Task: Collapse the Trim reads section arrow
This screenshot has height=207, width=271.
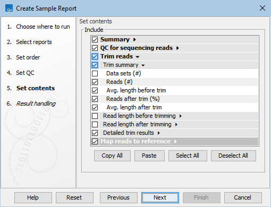Action: coord(138,57)
